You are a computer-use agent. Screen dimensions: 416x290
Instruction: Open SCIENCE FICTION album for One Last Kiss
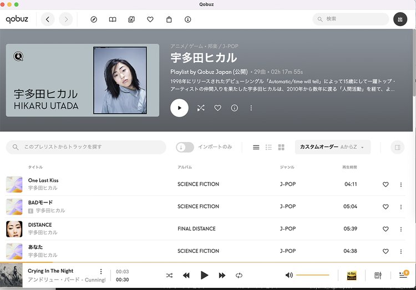[x=198, y=184]
